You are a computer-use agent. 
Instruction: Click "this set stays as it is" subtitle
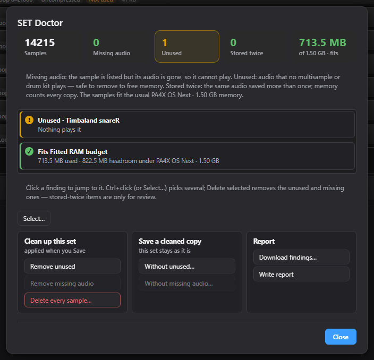pos(165,251)
